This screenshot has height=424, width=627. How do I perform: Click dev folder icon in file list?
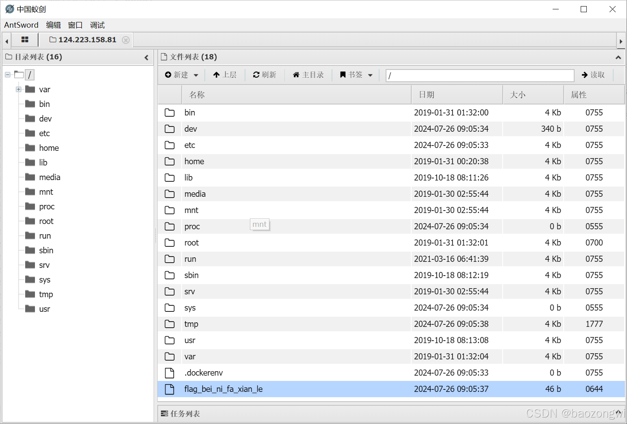(x=169, y=129)
